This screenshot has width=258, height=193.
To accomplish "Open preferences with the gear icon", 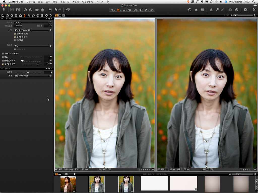I will 245,10.
